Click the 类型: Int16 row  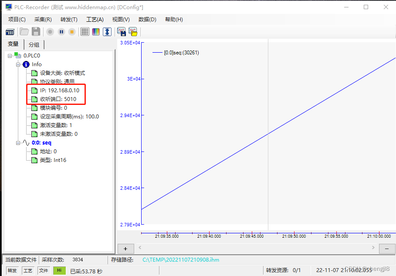click(53, 160)
